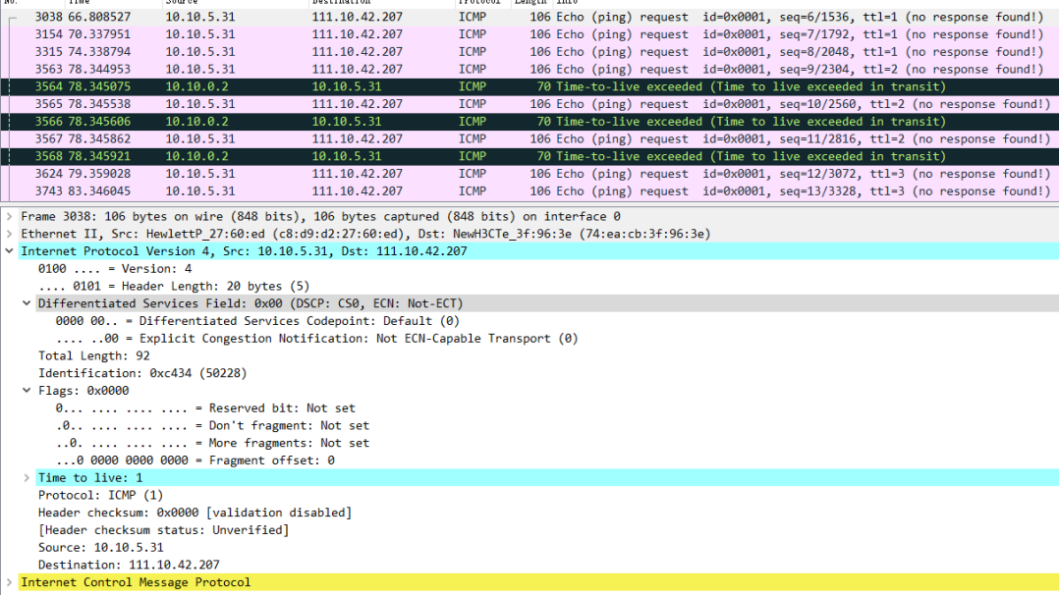The width and height of the screenshot is (1060, 596).
Task: Select packet 3624 with seq=12/3072
Action: click(x=530, y=174)
